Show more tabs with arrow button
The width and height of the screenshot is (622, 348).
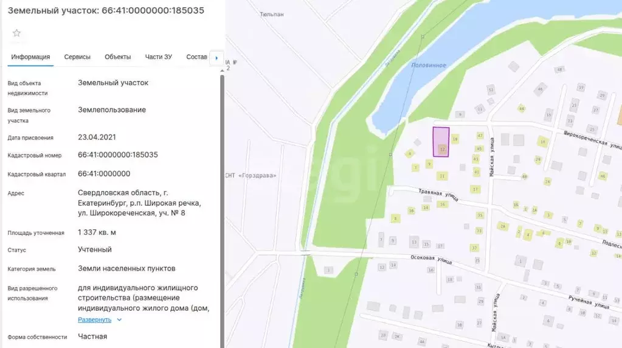coord(216,58)
